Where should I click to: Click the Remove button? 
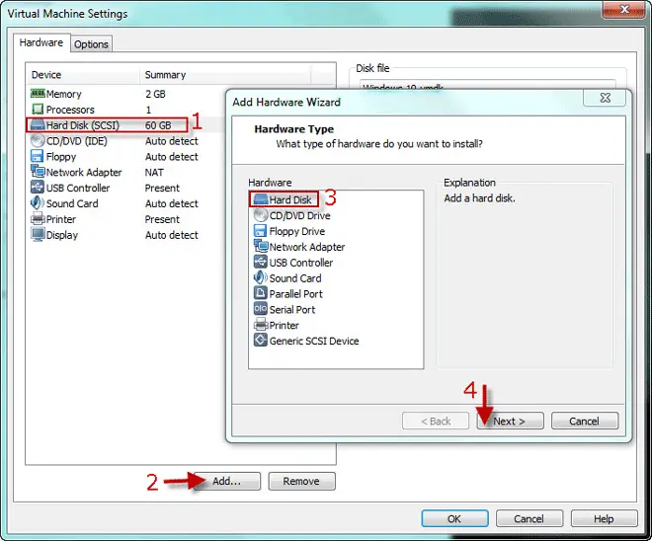[x=301, y=481]
